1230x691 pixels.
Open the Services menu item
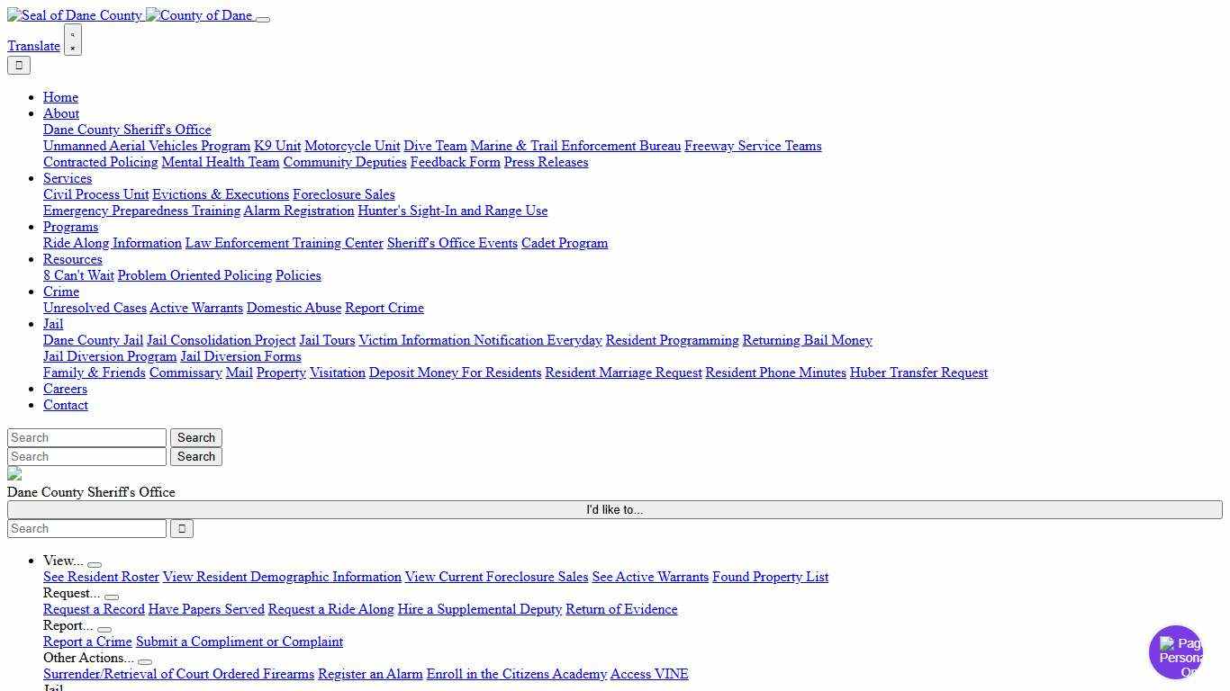(x=67, y=178)
